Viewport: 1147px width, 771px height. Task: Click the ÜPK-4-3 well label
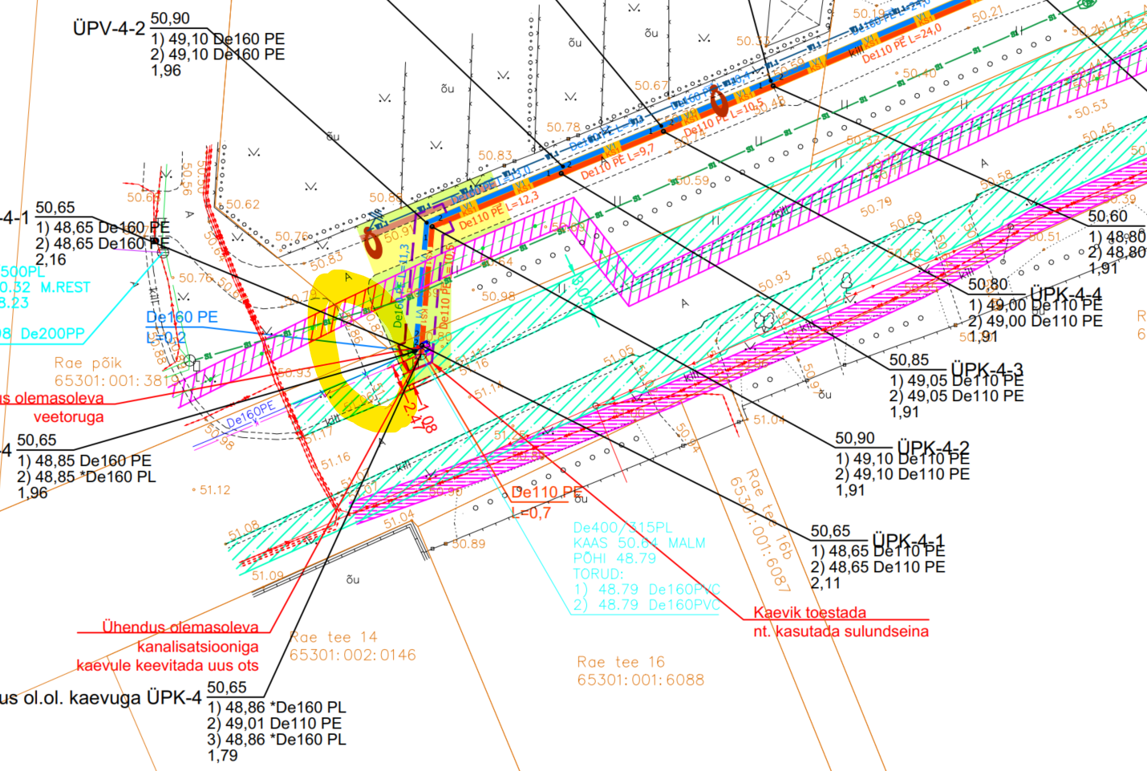pos(987,369)
